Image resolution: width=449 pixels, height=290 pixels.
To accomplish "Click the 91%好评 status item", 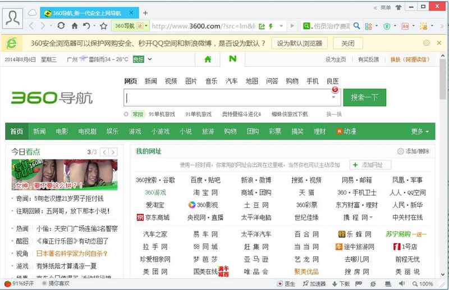I will tap(19, 283).
